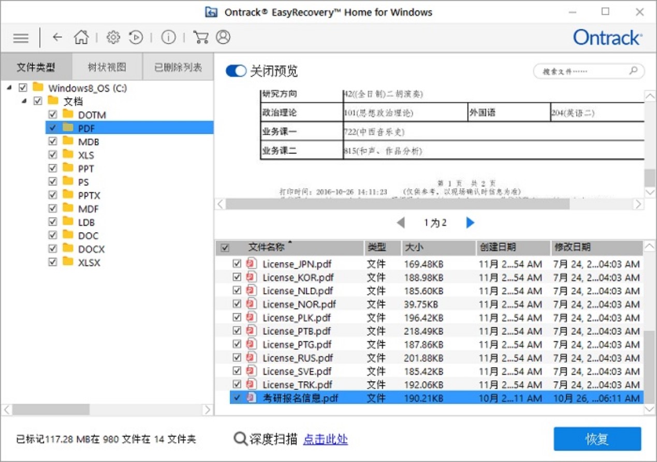Collapse the Windows8_OS (C:) tree node
The image size is (657, 462).
pos(10,88)
